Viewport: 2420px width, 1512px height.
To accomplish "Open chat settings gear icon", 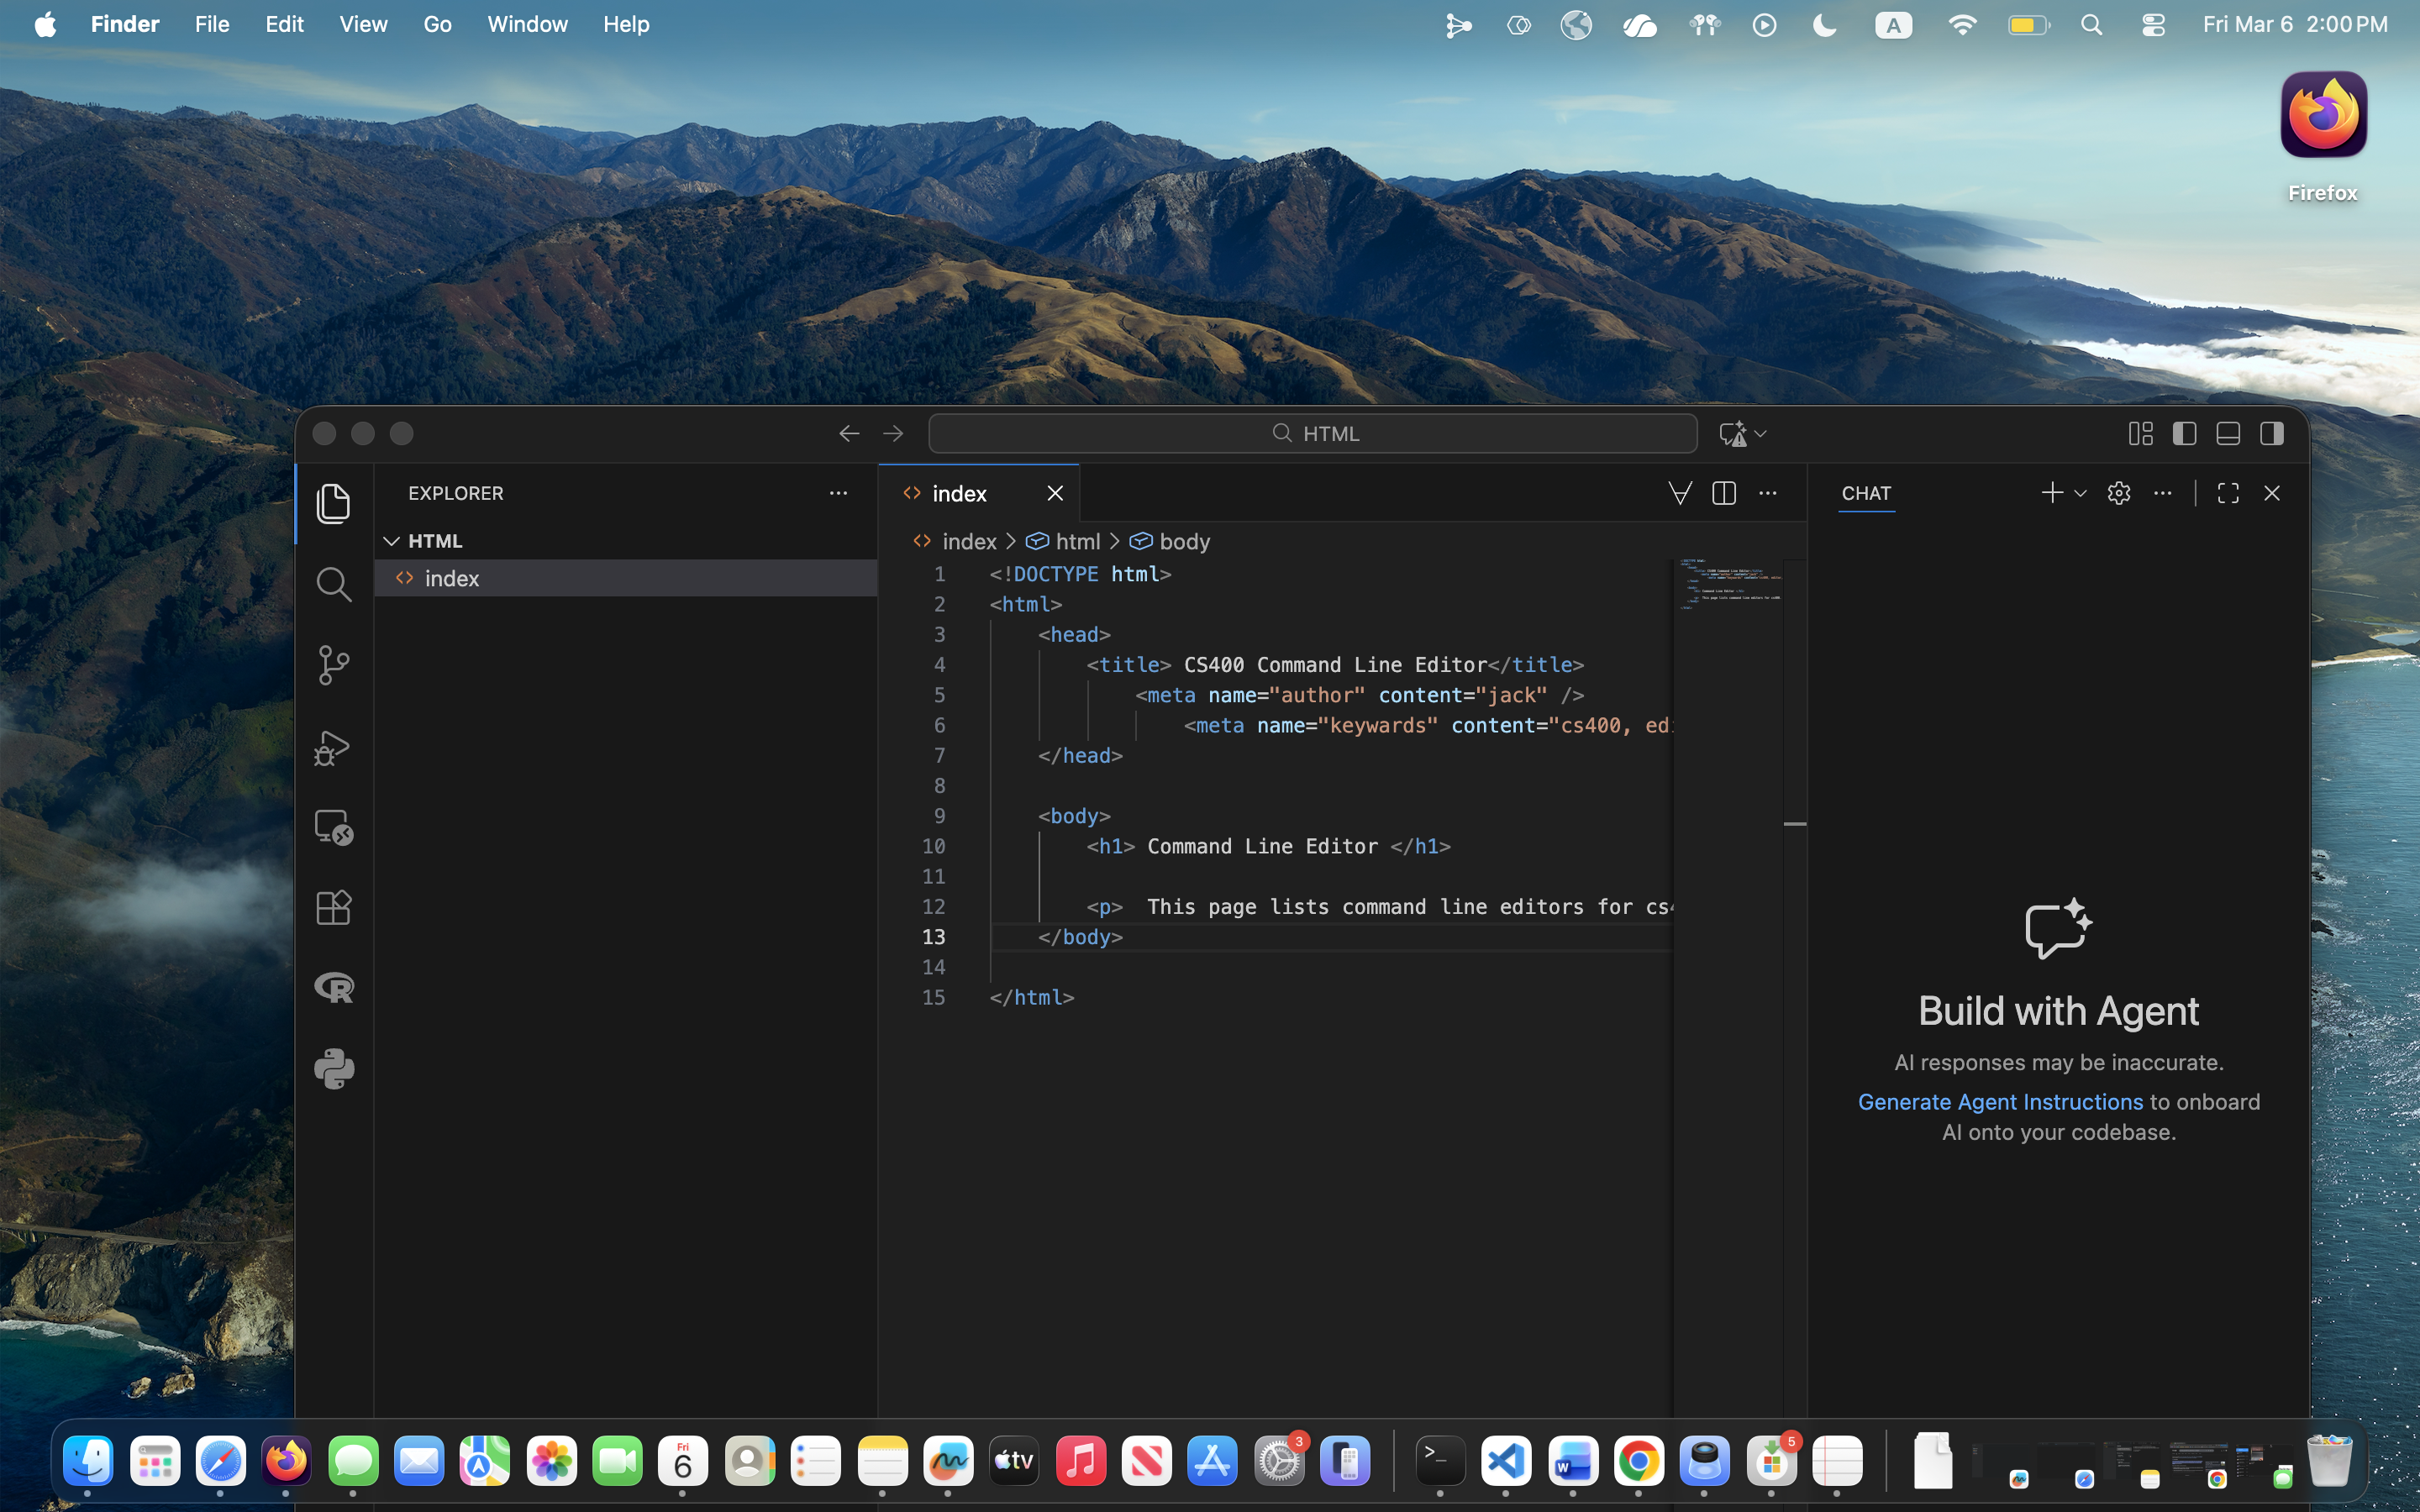I will pos(2118,493).
